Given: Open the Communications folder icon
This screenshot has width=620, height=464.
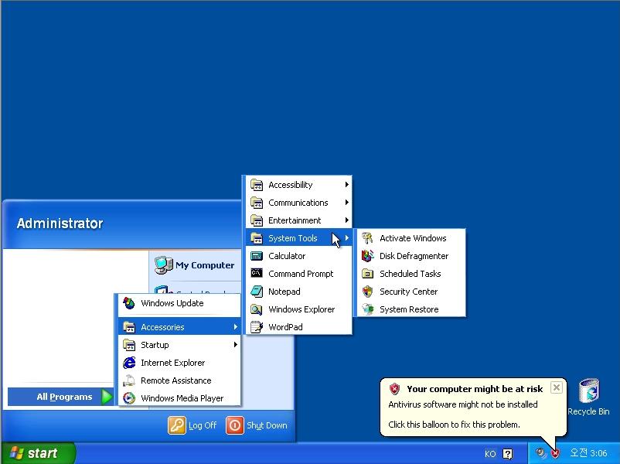Looking at the screenshot, I should pyautogui.click(x=257, y=203).
